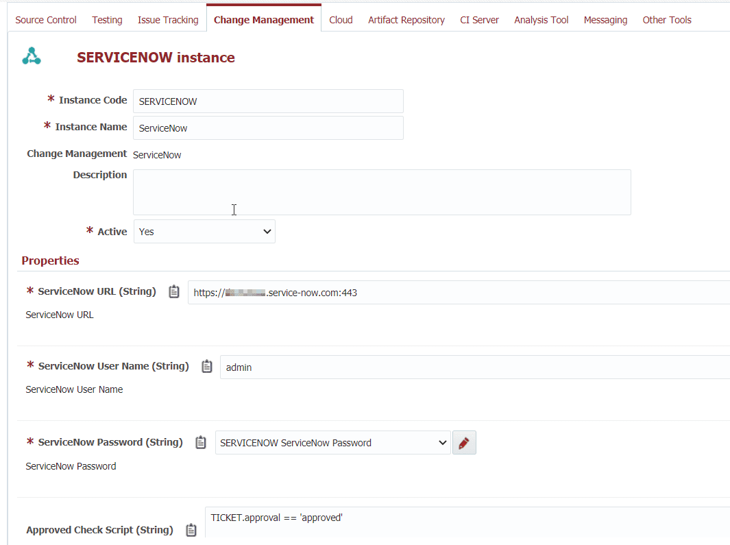Click the Change Management field label
The height and width of the screenshot is (545, 730).
click(77, 154)
